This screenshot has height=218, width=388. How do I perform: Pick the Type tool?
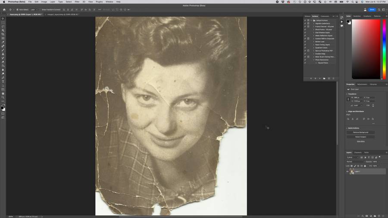pos(3,81)
